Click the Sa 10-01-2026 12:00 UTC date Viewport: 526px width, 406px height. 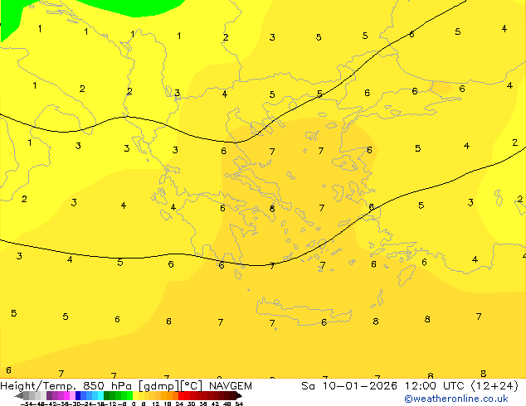(384, 386)
